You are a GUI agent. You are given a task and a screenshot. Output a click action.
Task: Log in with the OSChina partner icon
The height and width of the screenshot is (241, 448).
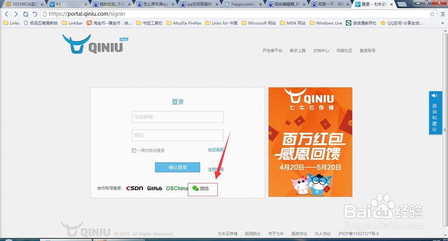(x=177, y=188)
